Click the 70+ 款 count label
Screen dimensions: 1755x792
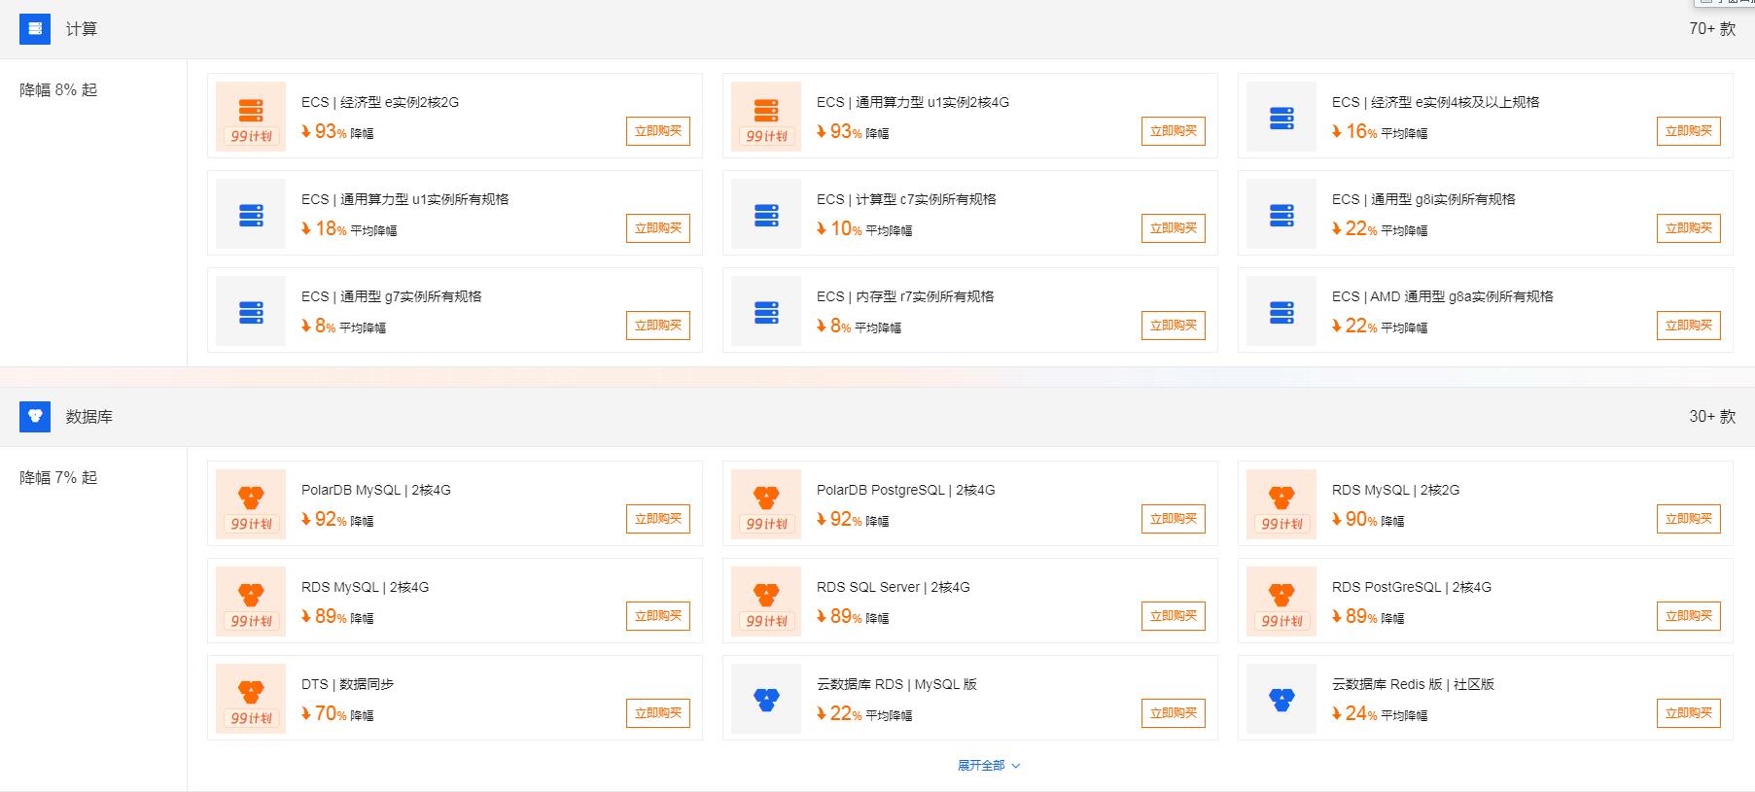pos(1712,29)
